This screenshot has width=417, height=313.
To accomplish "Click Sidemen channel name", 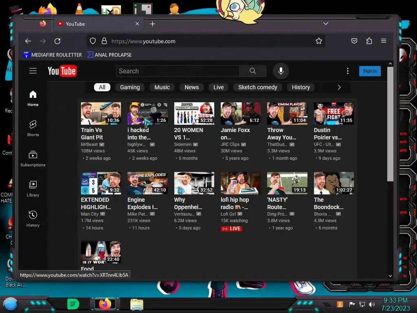I will pos(183,144).
